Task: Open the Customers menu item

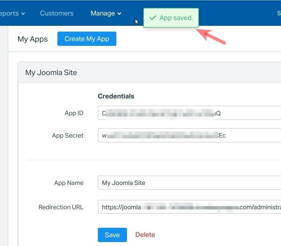Action: (57, 13)
